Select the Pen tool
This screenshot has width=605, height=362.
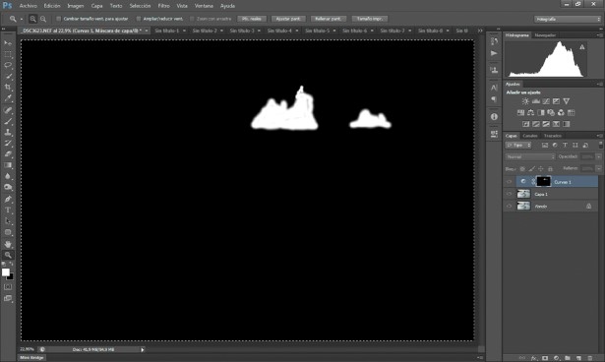tap(8, 199)
